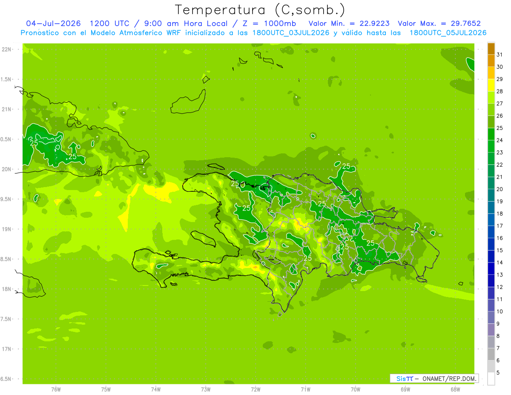Click the "9.5N" latitude axis label
This screenshot has width=511, height=395.
(x=6, y=199)
